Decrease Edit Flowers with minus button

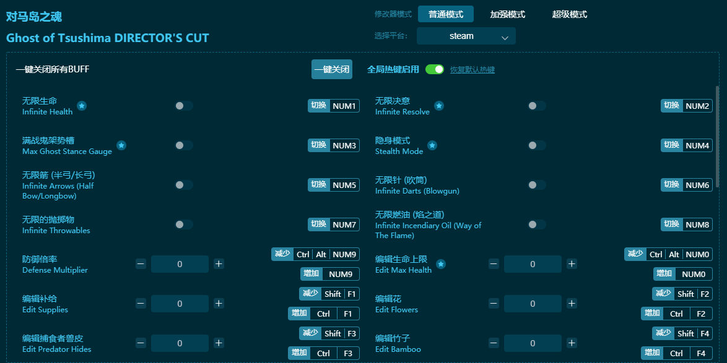tap(494, 304)
